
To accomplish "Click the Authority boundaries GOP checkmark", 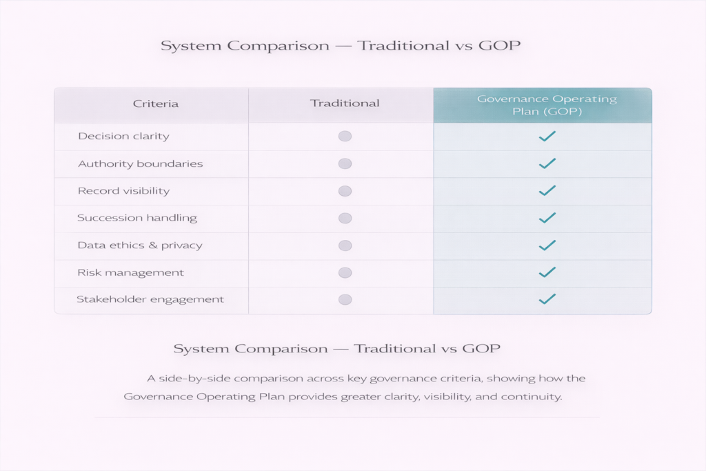I will [x=547, y=163].
